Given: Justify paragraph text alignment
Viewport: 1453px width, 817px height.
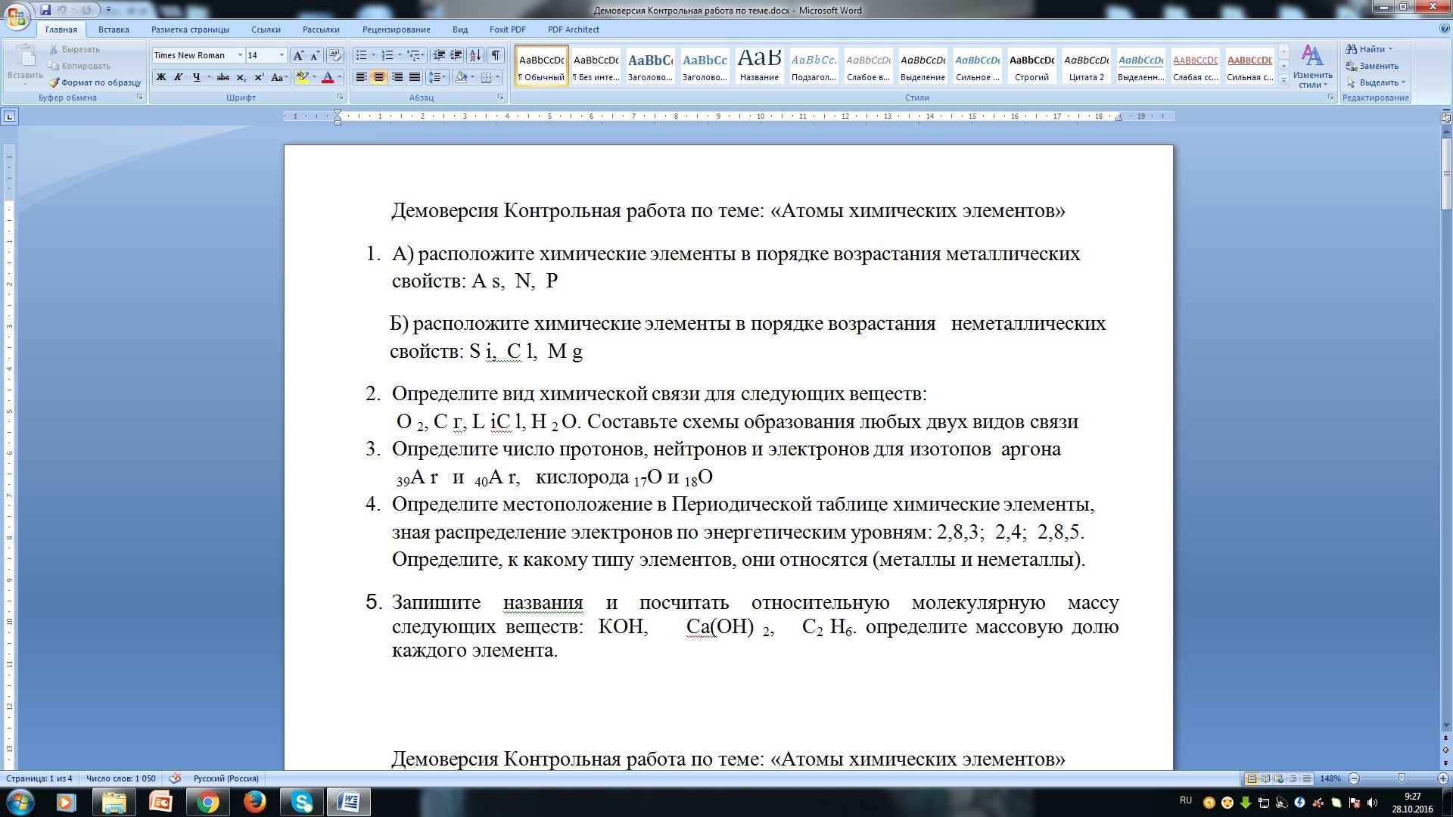Looking at the screenshot, I should point(414,77).
